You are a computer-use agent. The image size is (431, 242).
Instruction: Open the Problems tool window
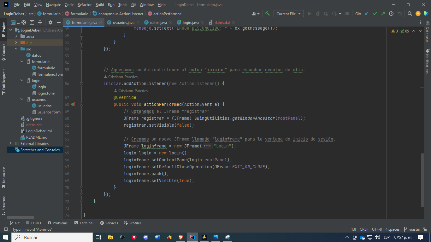tap(57, 223)
